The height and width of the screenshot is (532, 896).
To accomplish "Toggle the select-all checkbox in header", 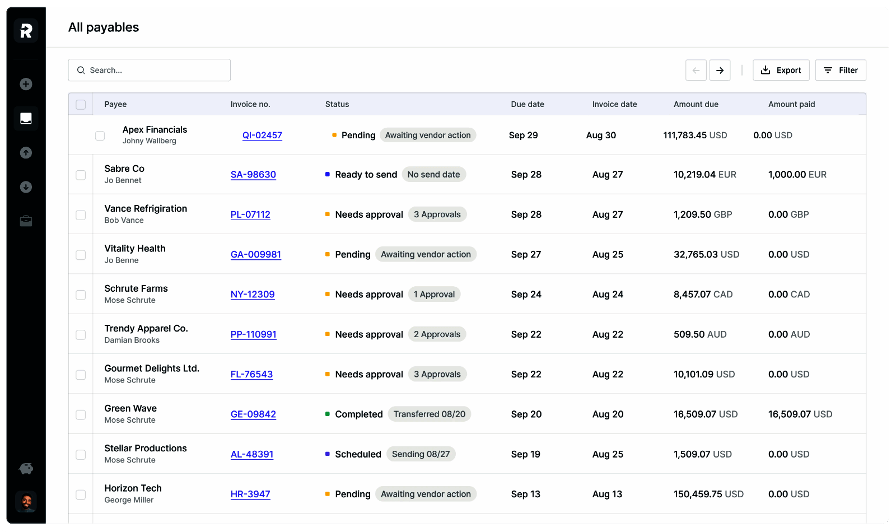I will (81, 105).
